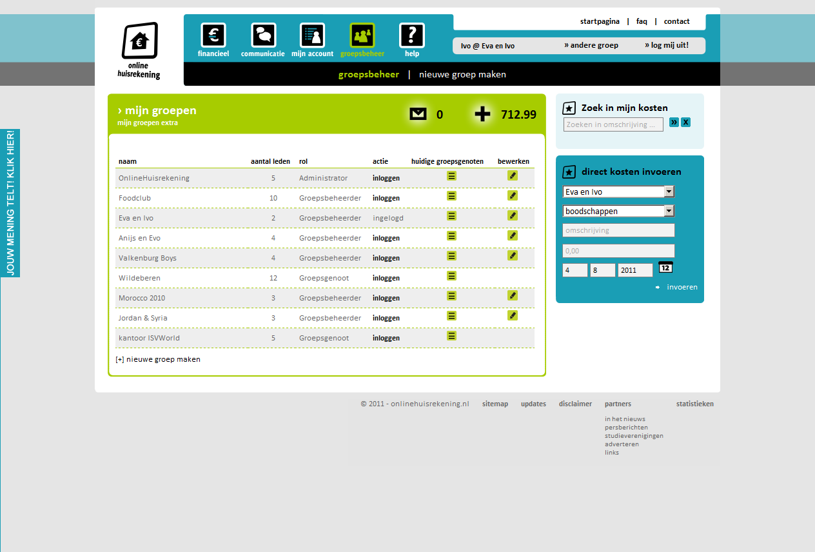815x552 pixels.
Task: Select the nieuwe groep maken tab
Action: tap(462, 75)
